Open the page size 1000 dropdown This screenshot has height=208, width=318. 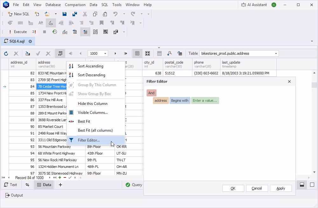click(105, 53)
